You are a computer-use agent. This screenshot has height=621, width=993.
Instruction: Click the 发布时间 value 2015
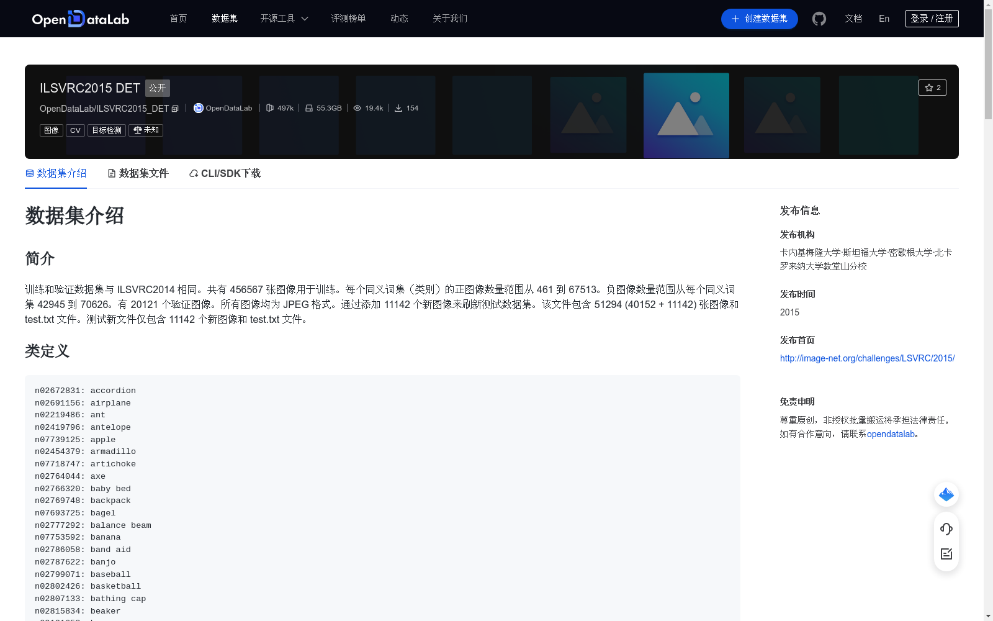tap(789, 312)
